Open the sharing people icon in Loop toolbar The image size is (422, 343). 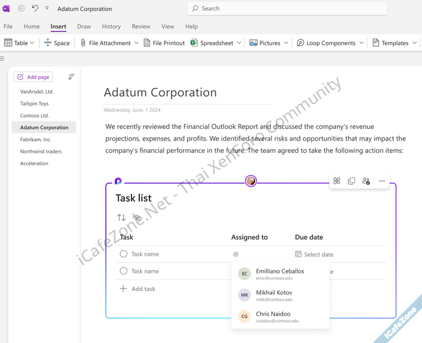(366, 181)
